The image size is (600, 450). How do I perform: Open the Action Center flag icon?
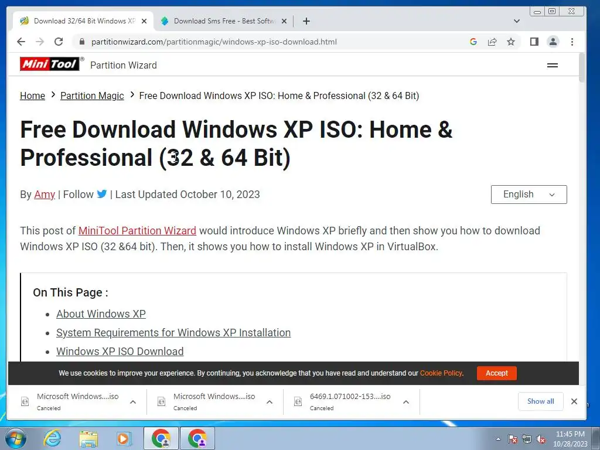click(x=513, y=439)
